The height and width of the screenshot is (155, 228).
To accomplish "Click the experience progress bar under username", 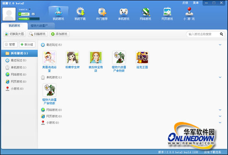I will click(29, 19).
